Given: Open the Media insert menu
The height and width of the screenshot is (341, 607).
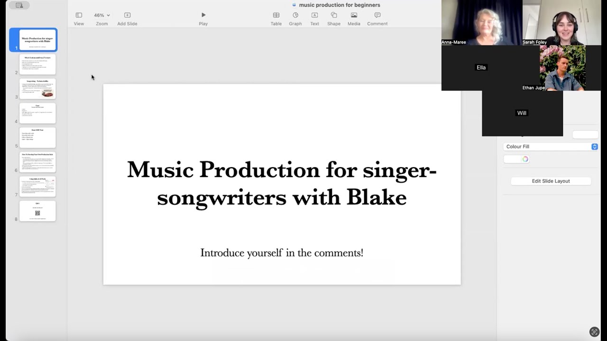Looking at the screenshot, I should 354,15.
